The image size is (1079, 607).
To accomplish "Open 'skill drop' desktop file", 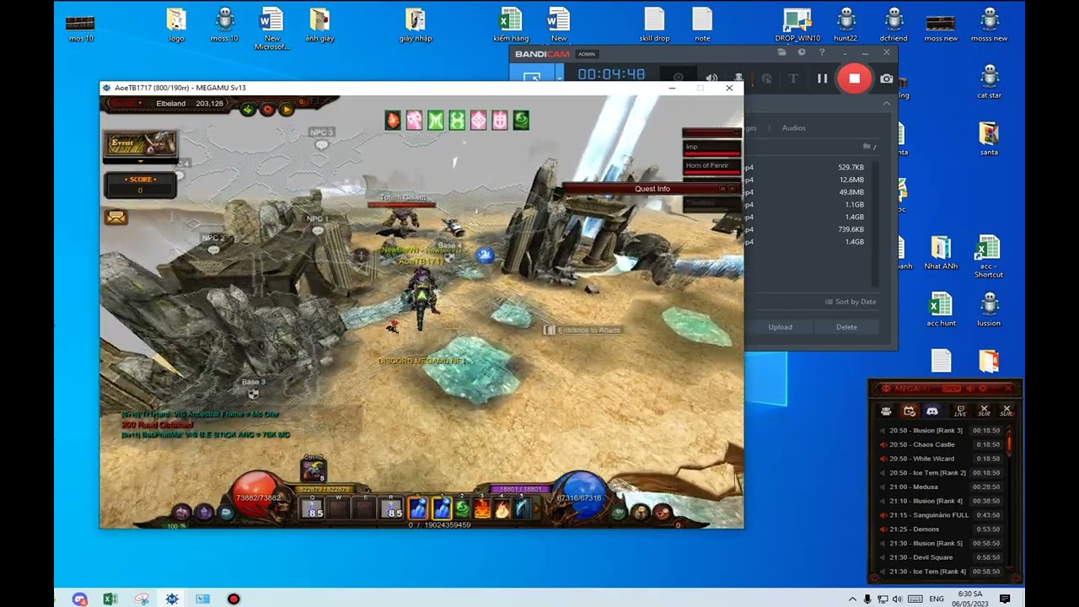I will pyautogui.click(x=654, y=25).
